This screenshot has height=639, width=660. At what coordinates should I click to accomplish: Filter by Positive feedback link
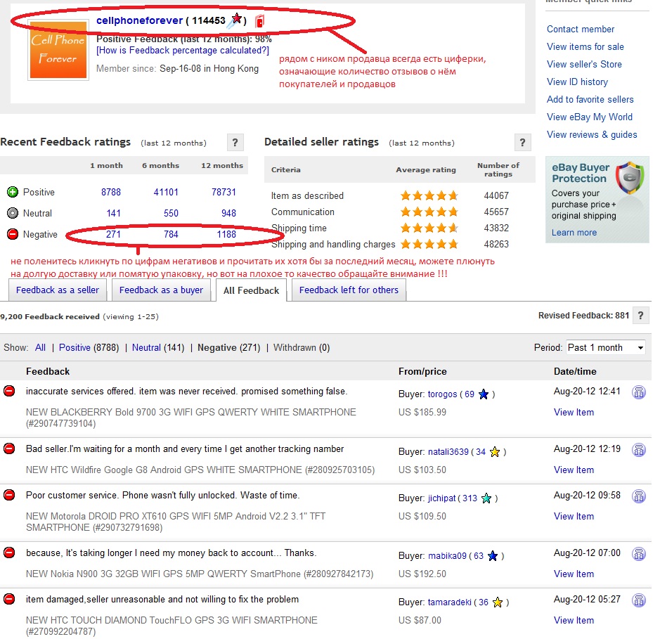tap(75, 348)
